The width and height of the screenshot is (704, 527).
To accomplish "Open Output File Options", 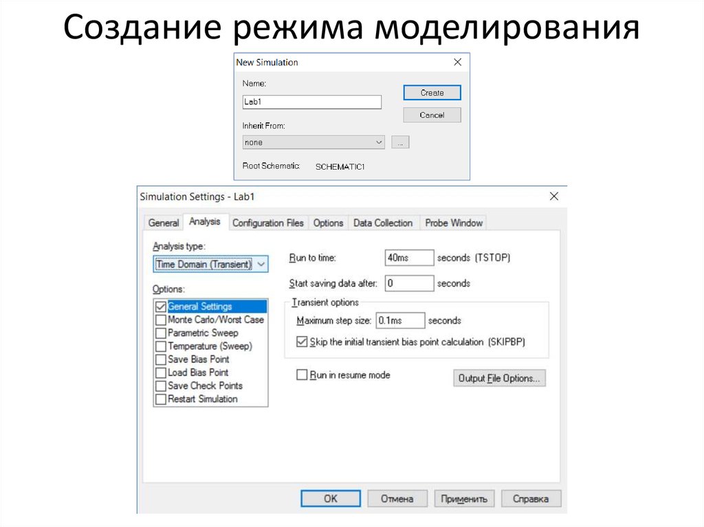I will click(499, 378).
